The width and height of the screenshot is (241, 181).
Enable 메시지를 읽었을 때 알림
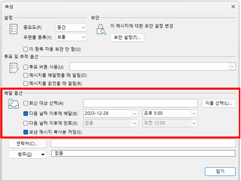(x=26, y=84)
